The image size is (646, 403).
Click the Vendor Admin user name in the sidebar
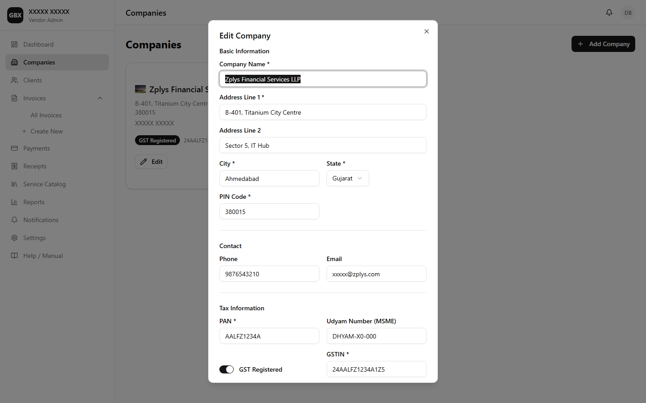point(49,12)
